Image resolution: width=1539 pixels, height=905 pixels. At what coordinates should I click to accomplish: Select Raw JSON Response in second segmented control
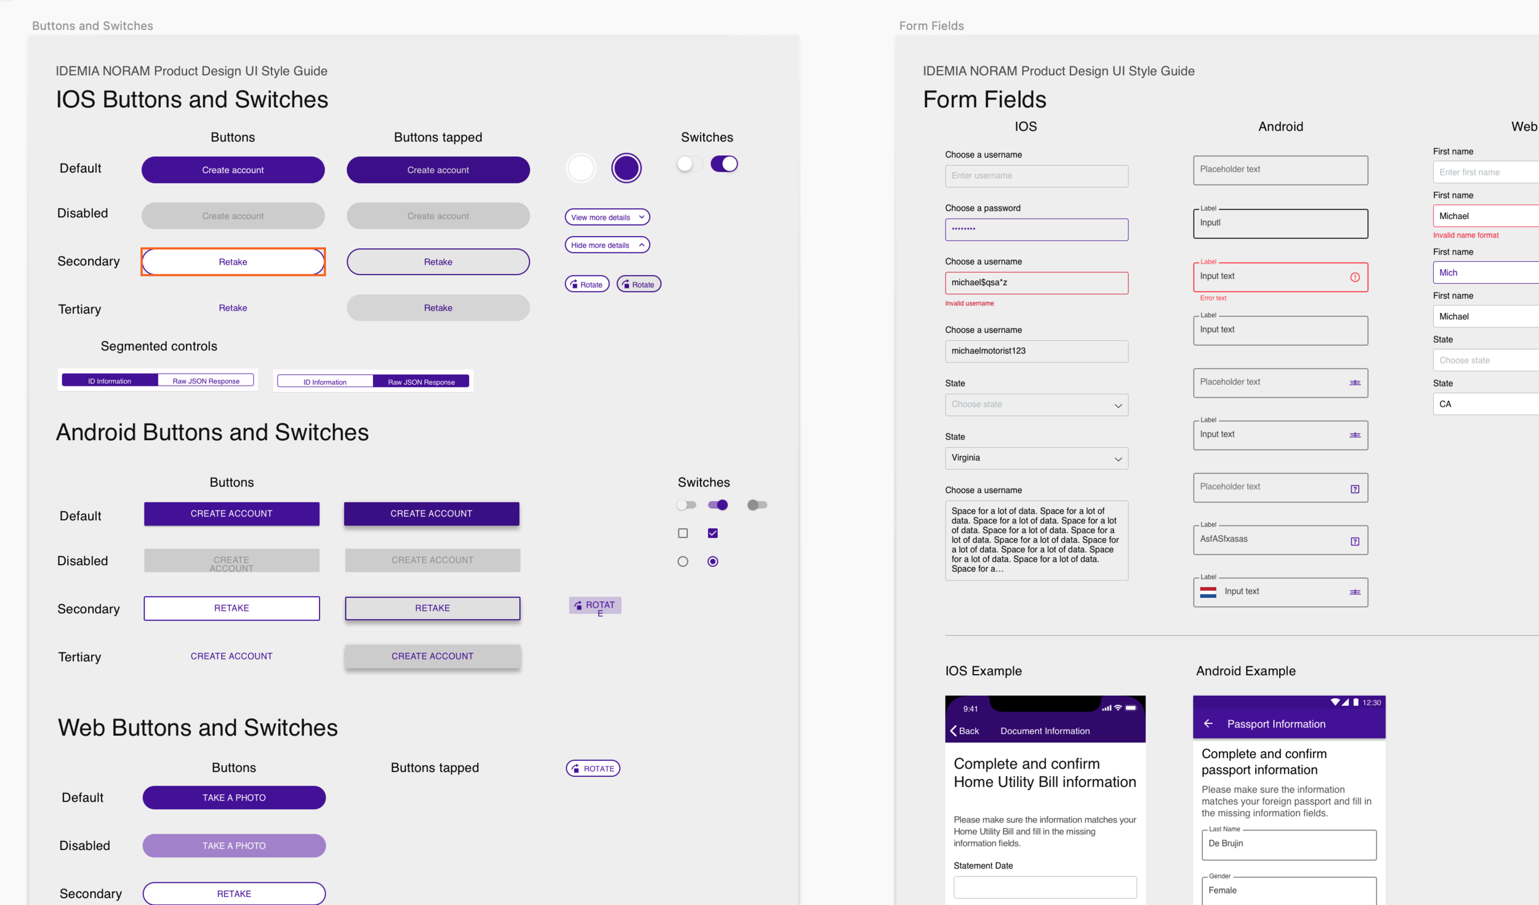(421, 382)
